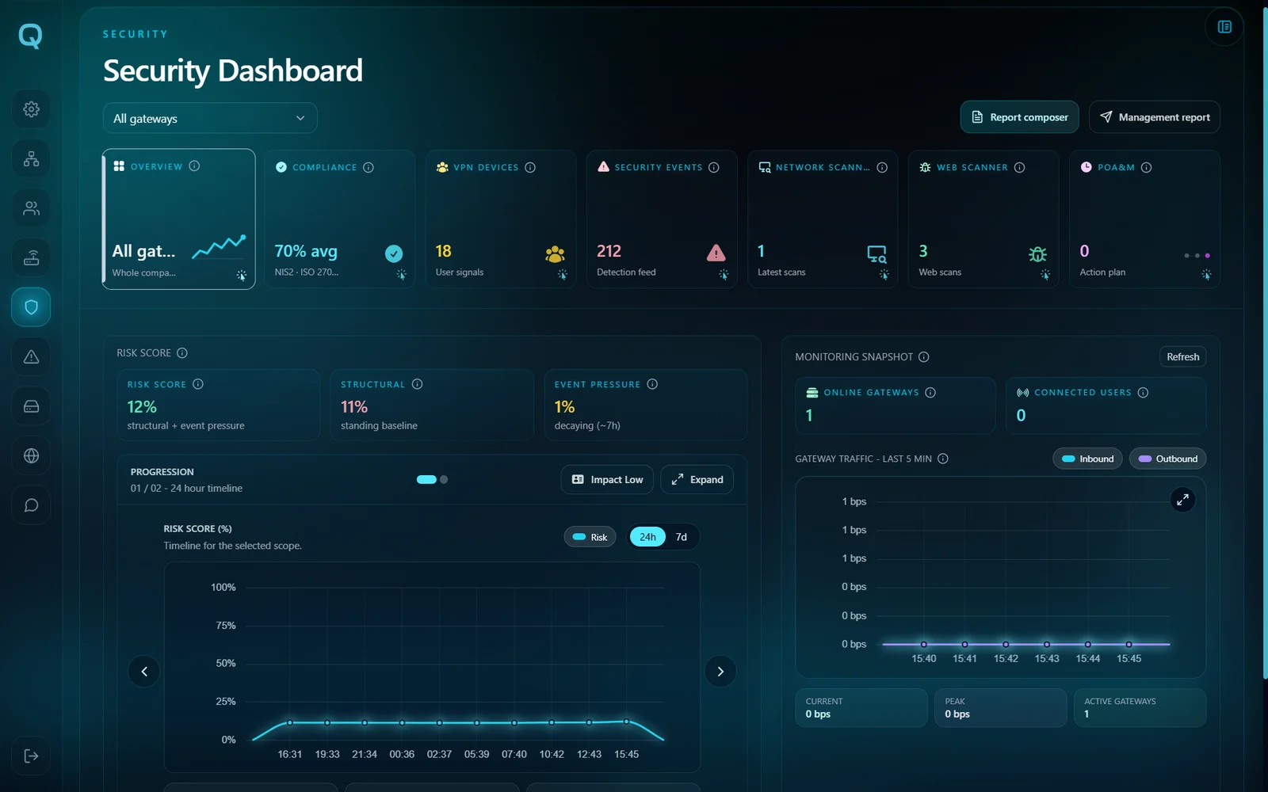Click the 15:45 point on the risk timeline
This screenshot has height=792, width=1268.
click(x=627, y=722)
